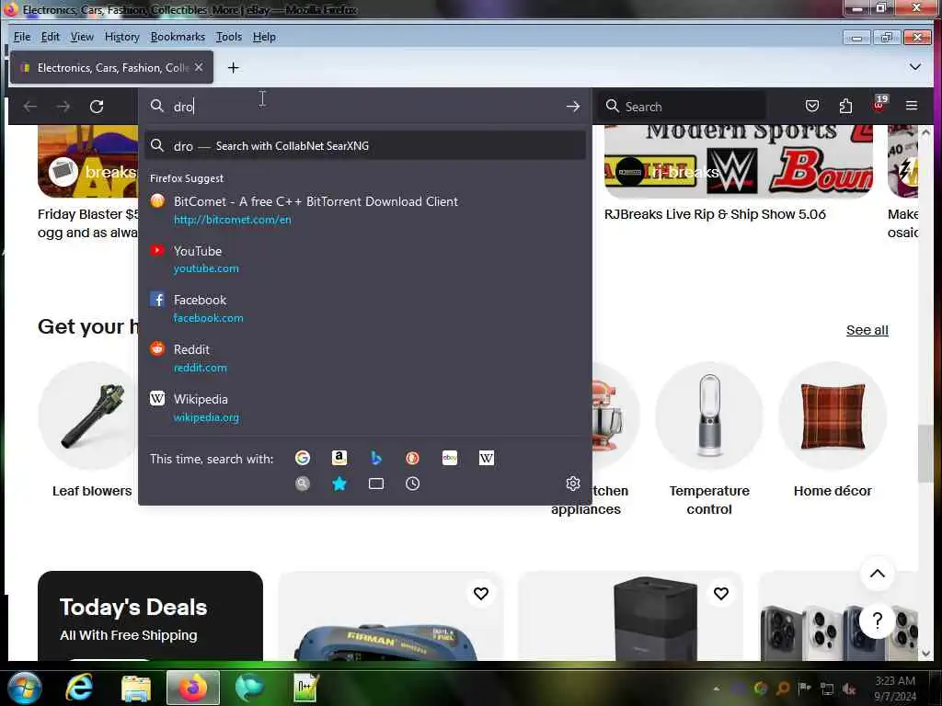Image resolution: width=942 pixels, height=706 pixels.
Task: Favorite the Firman generator deal with heart
Action: [x=480, y=594]
